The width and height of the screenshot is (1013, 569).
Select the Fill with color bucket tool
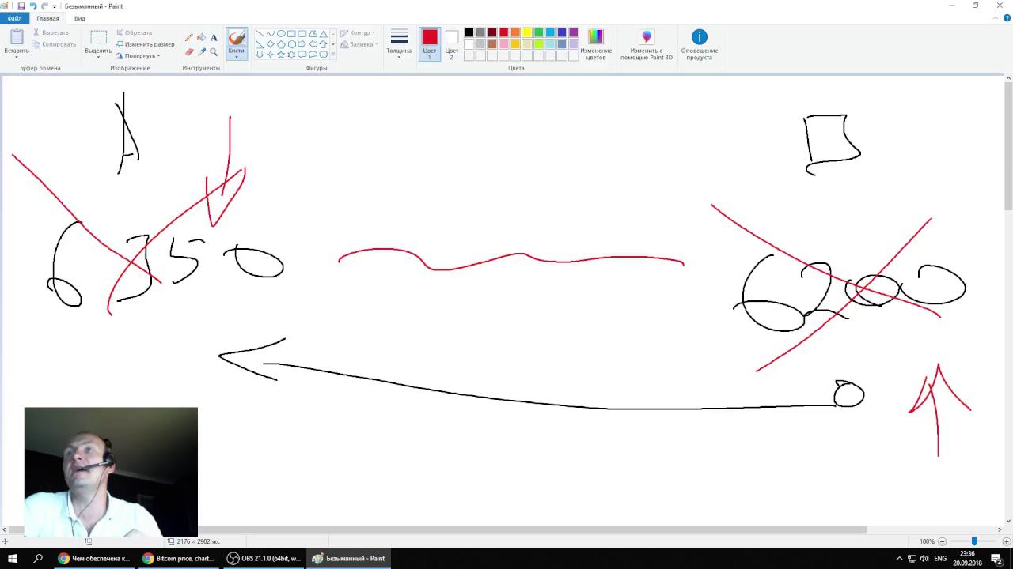[201, 37]
